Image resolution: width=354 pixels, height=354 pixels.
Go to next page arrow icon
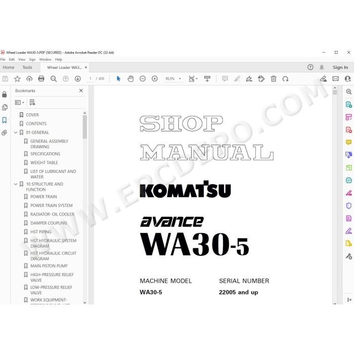pos(78,79)
